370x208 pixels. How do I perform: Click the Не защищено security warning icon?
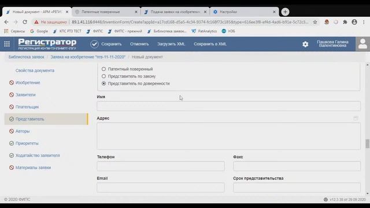(x=36, y=22)
